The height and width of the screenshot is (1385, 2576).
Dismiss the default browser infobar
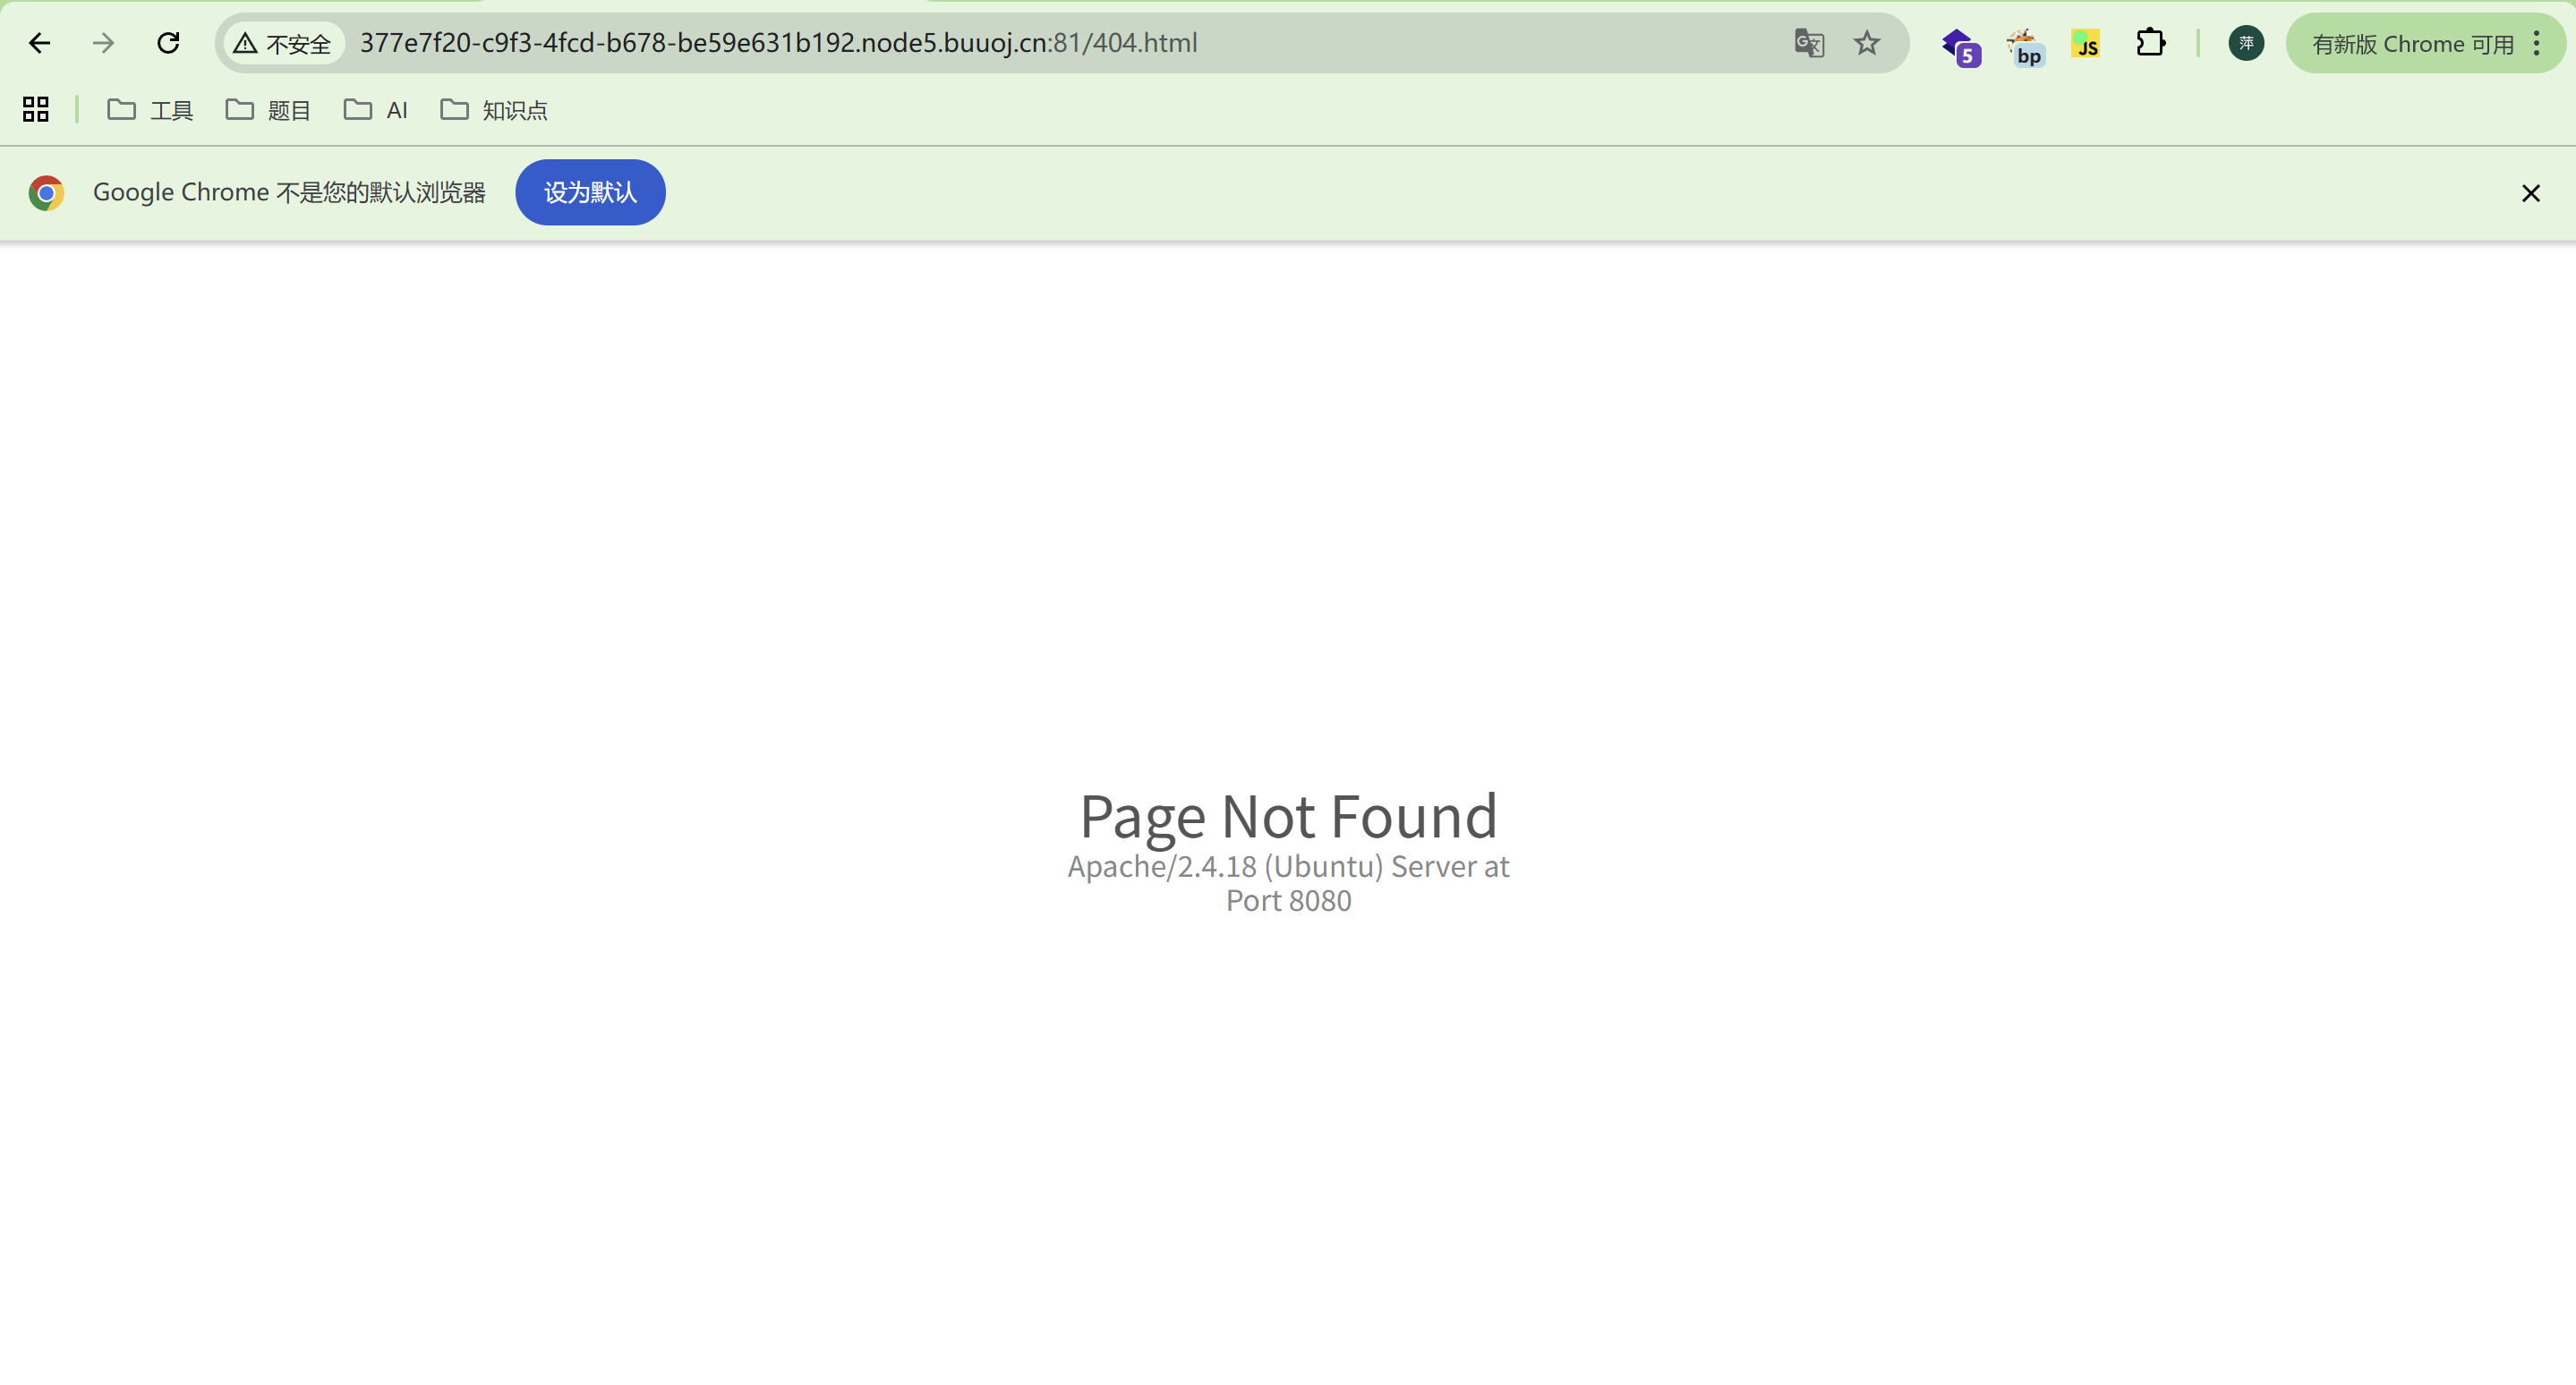tap(2530, 193)
